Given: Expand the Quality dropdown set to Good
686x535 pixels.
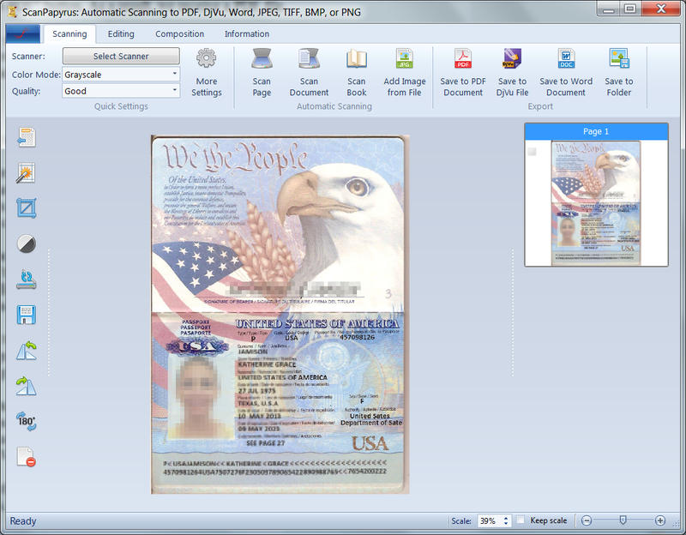Looking at the screenshot, I should (x=121, y=91).
